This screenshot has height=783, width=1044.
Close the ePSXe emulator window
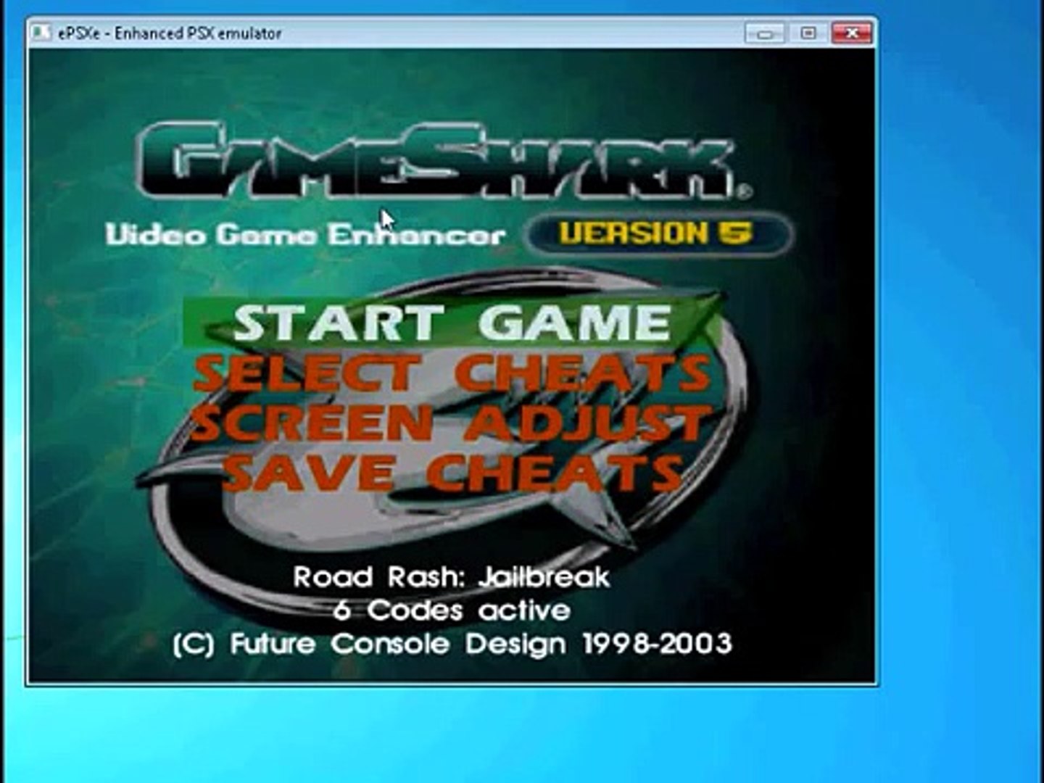[x=851, y=33]
